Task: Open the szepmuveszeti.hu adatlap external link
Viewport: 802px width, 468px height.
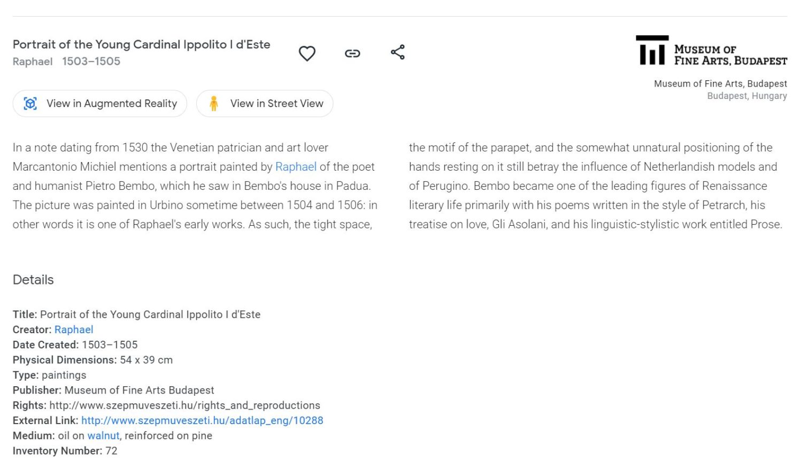Action: [x=202, y=420]
